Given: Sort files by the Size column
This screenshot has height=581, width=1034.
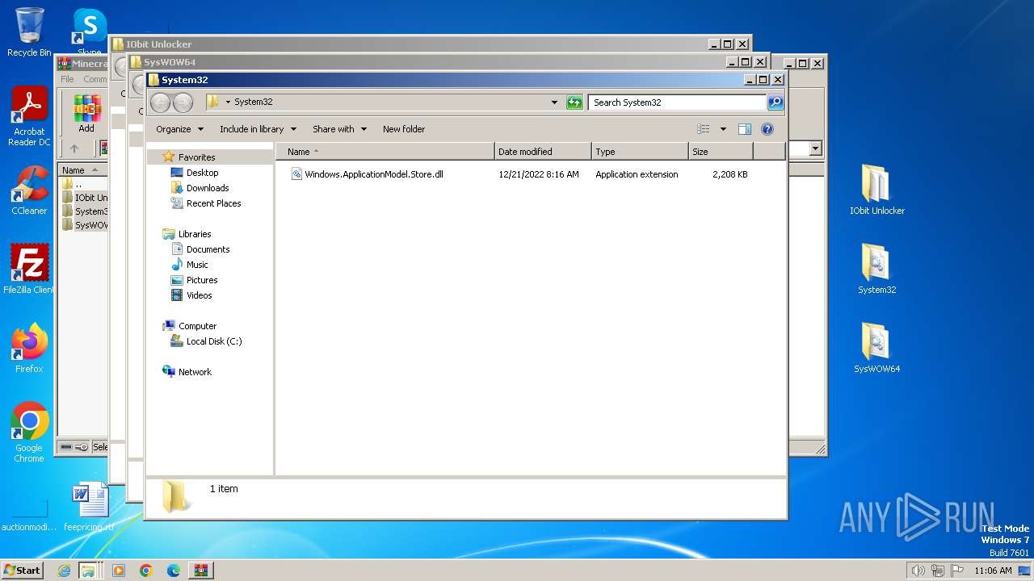Looking at the screenshot, I should click(721, 152).
